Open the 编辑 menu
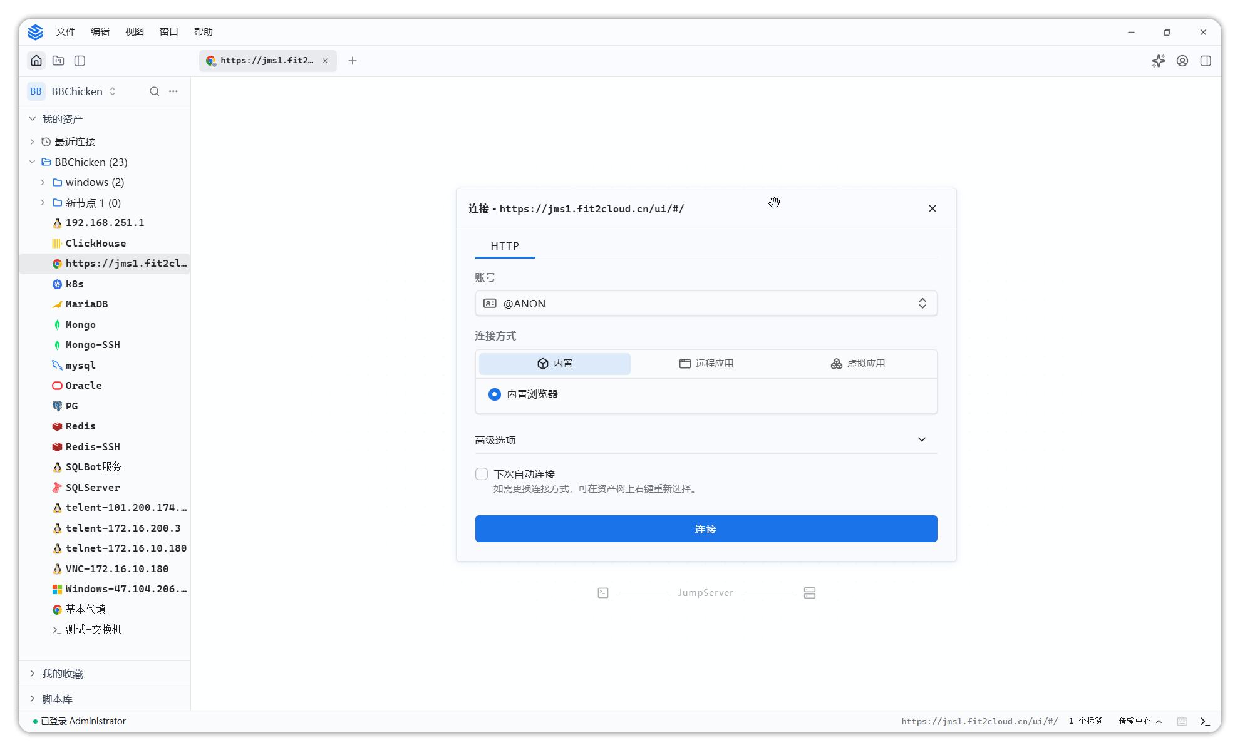The height and width of the screenshot is (745, 1240). click(100, 32)
